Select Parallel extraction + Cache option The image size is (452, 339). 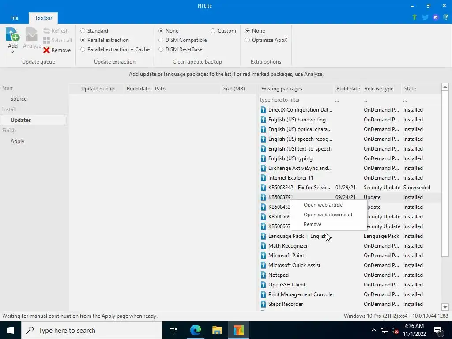pos(83,49)
